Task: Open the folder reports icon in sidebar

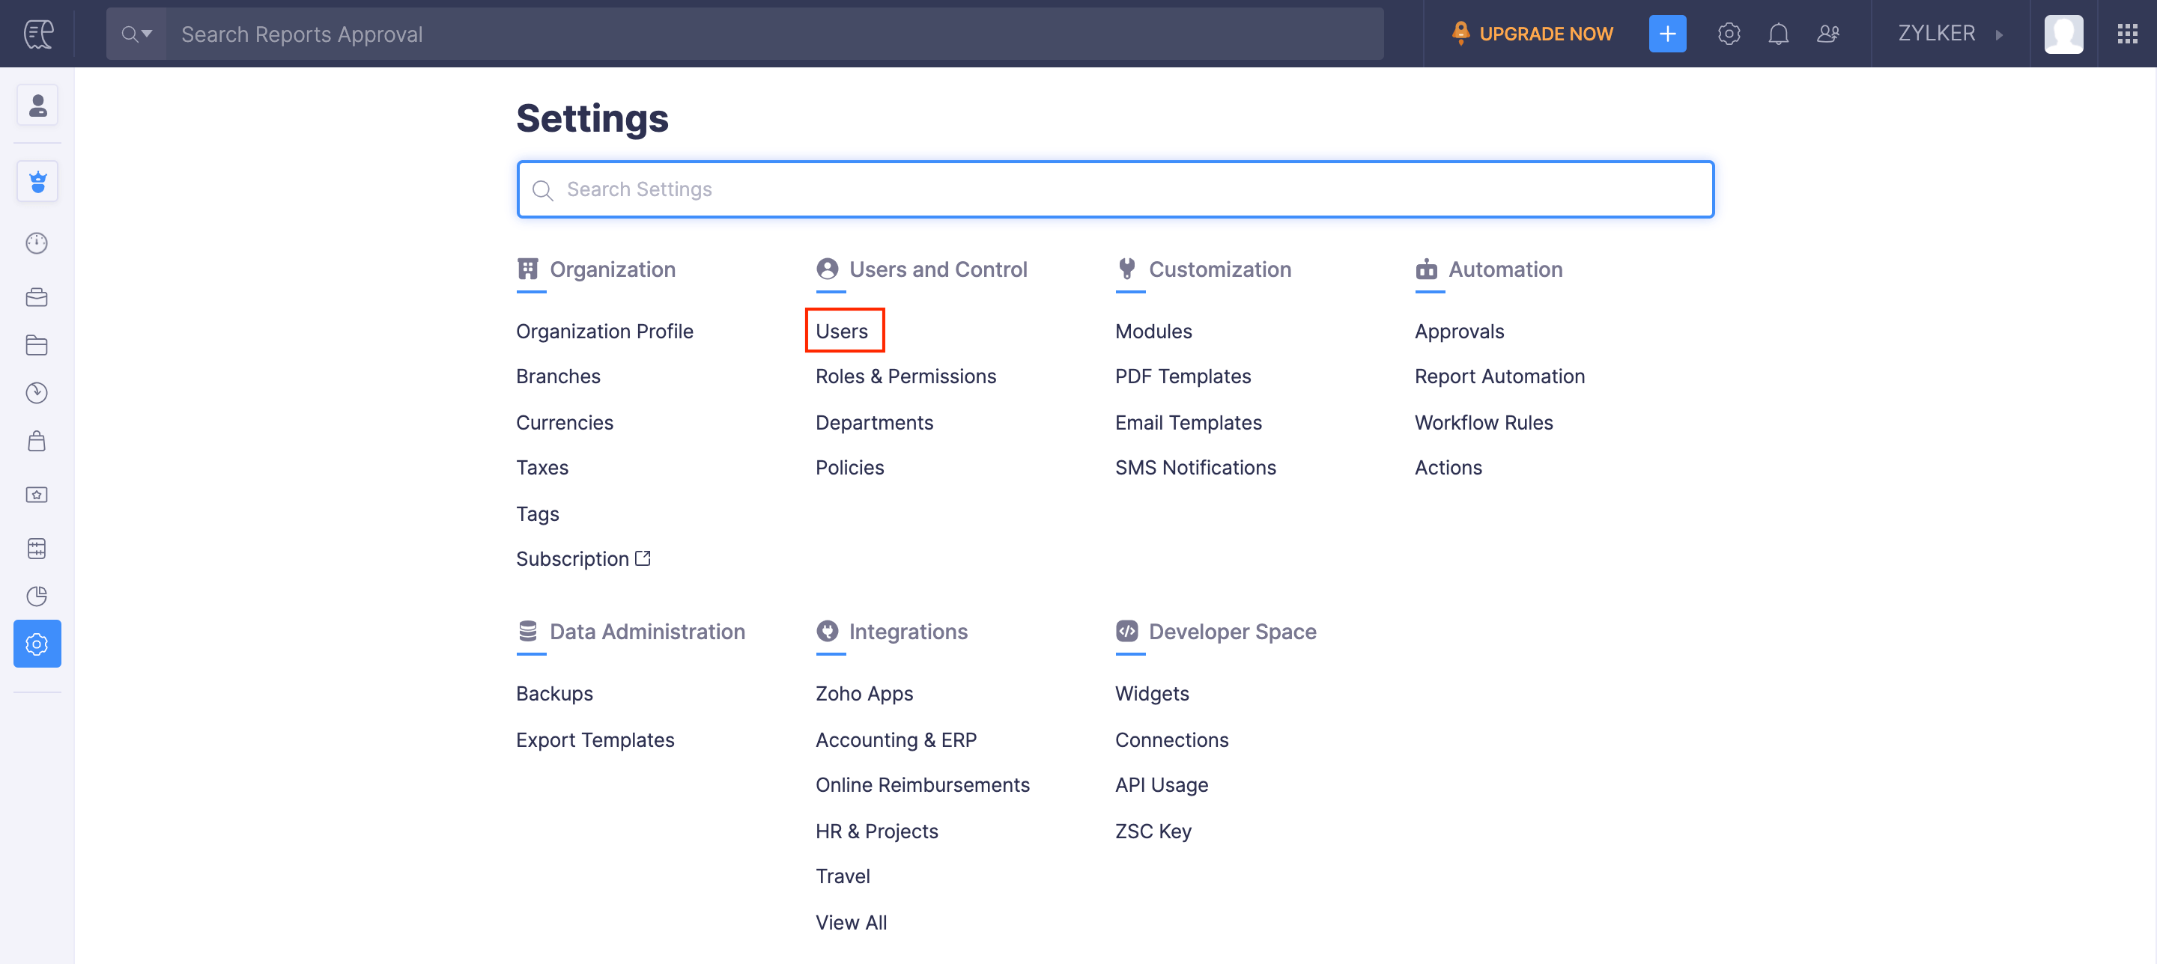Action: (37, 345)
